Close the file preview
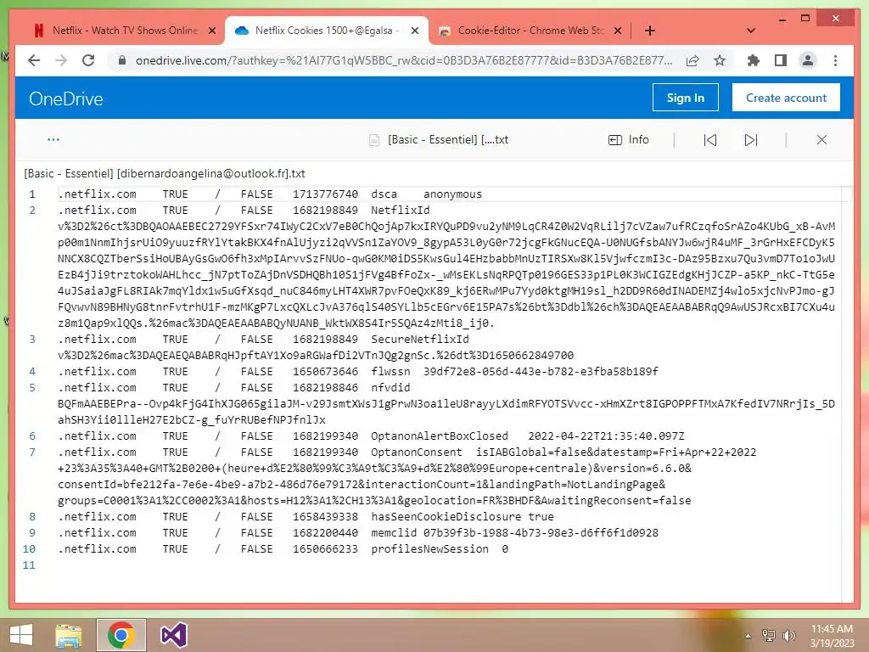This screenshot has height=652, width=869. point(821,140)
